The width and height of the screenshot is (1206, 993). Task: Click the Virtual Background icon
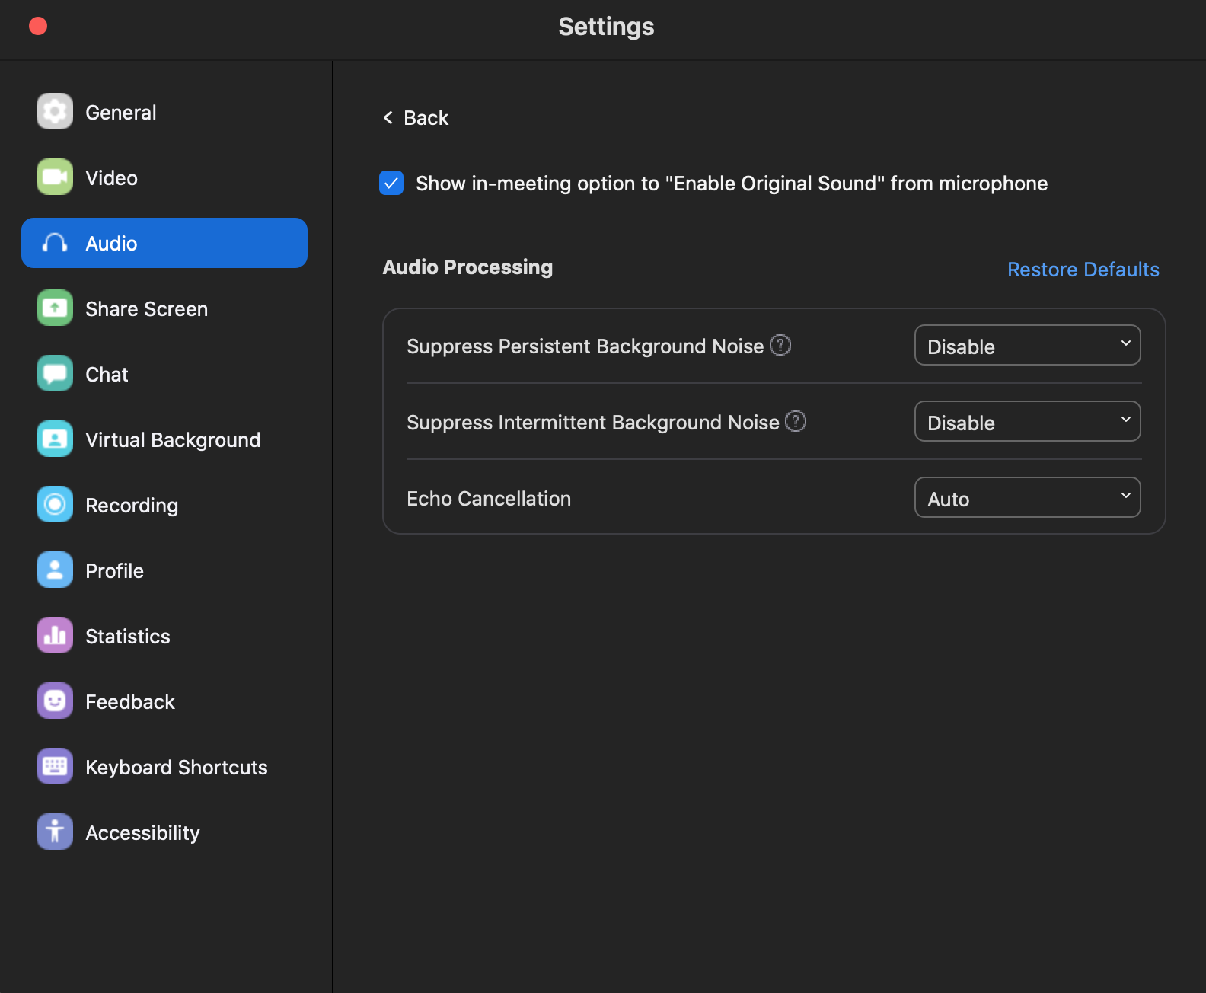[x=55, y=439]
